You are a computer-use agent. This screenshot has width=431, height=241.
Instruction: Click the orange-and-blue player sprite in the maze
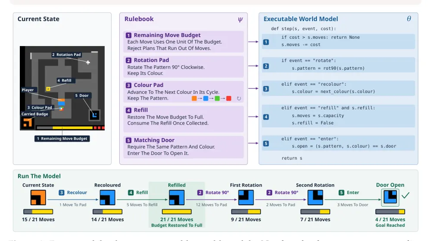coord(62,102)
